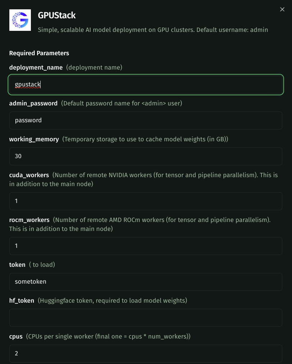Click the deployment_name label text

pos(36,67)
